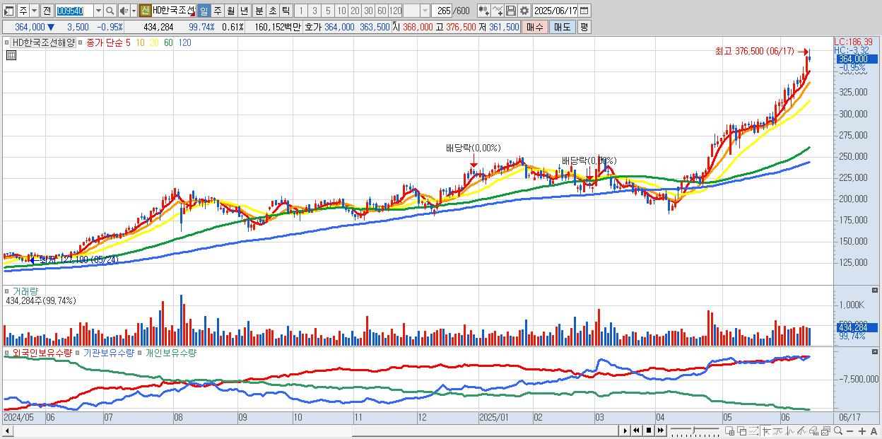This screenshot has width=882, height=439.
Task: Click the stacked chart images icon
Action: point(825,431)
